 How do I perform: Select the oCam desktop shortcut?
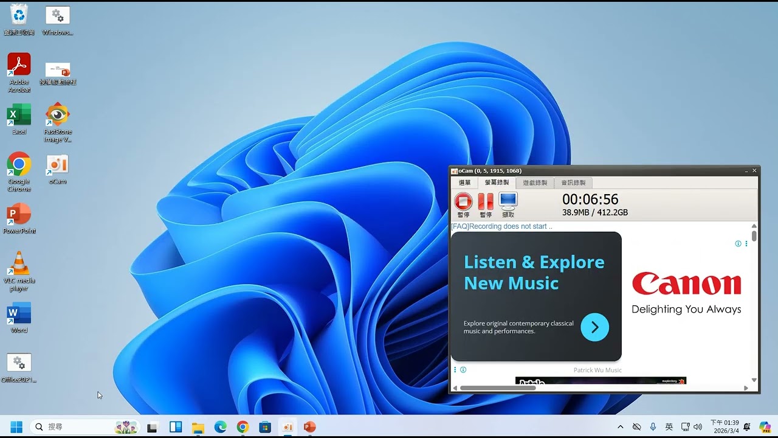[58, 169]
